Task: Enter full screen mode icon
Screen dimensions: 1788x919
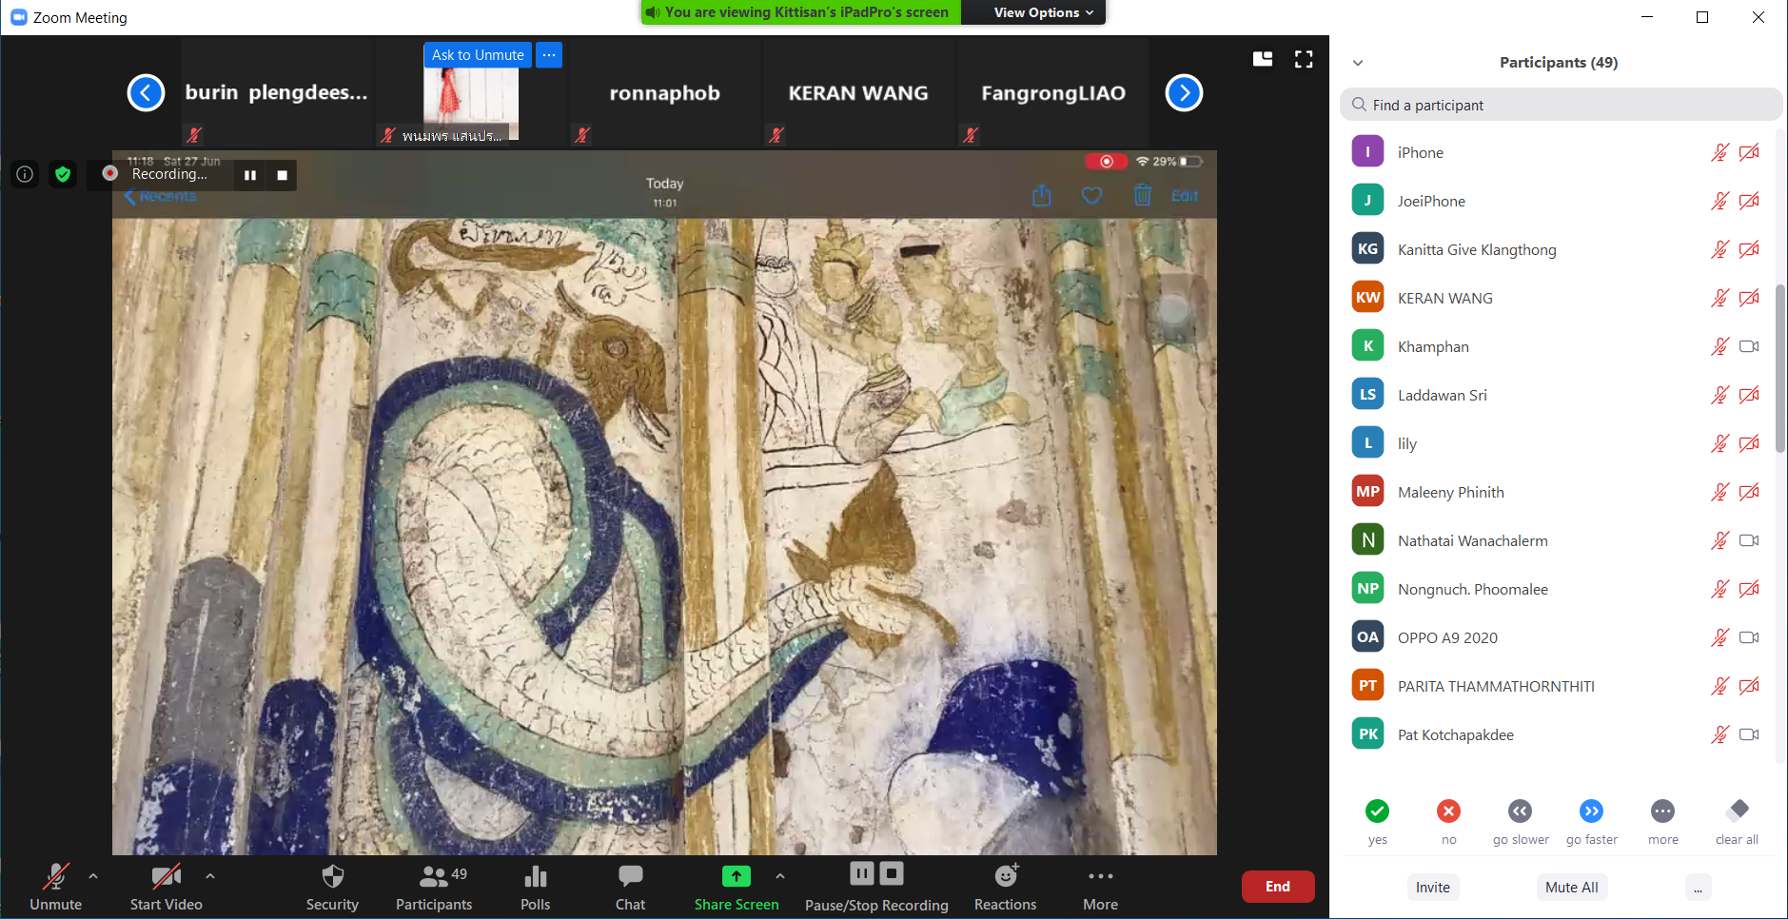Action: coord(1304,59)
